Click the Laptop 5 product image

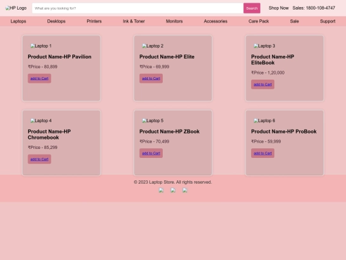(152, 121)
